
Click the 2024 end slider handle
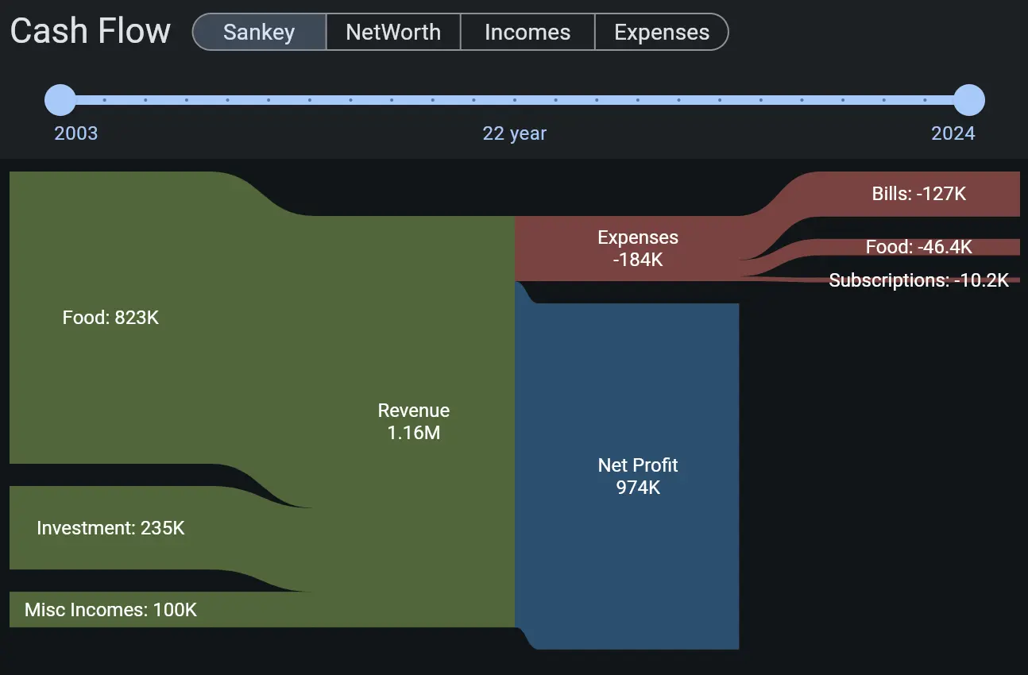coord(968,100)
